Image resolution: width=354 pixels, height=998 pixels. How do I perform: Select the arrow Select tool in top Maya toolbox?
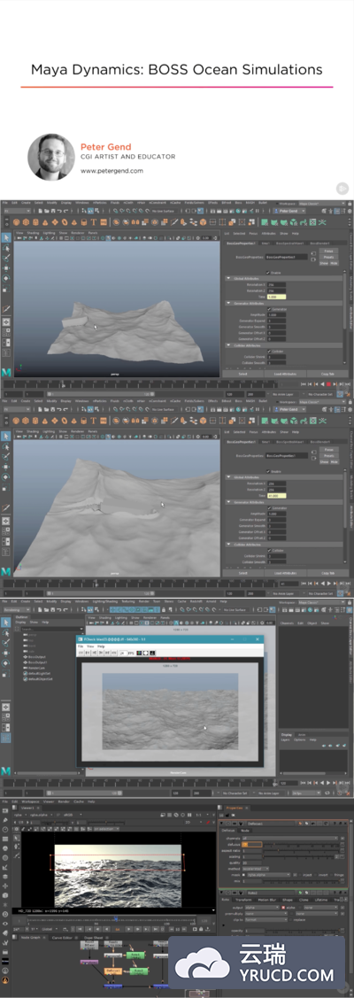point(6,237)
